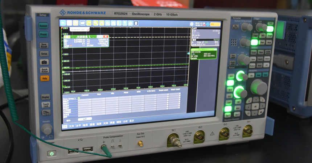Click the Intensity knob

click(46, 129)
